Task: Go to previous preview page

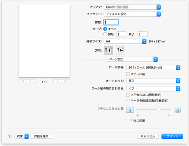Action: 31,81
